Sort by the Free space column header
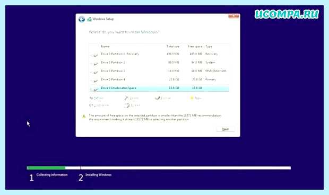The image size is (329, 195). tap(195, 46)
